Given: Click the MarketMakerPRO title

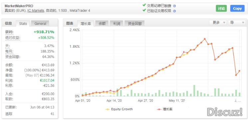Looking at the screenshot, I should (19, 6).
